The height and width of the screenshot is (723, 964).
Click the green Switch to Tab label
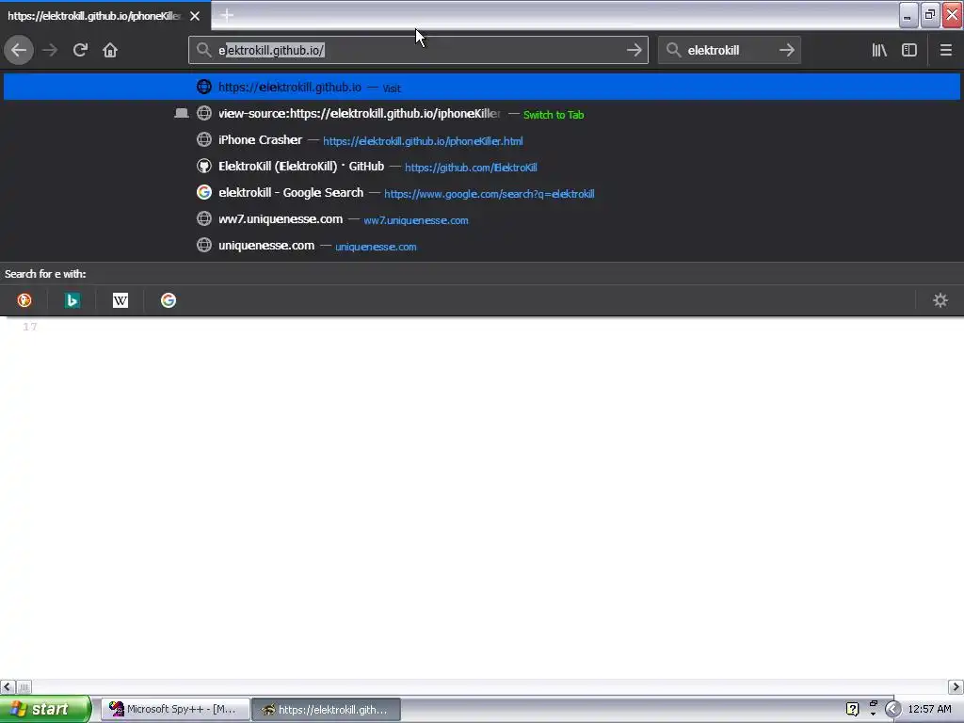tap(554, 114)
